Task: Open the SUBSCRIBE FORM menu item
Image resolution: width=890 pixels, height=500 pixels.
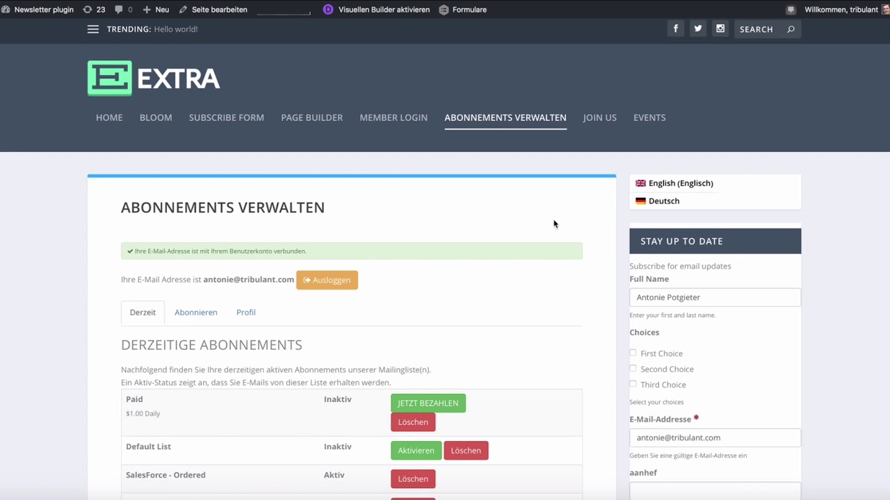Action: (227, 117)
